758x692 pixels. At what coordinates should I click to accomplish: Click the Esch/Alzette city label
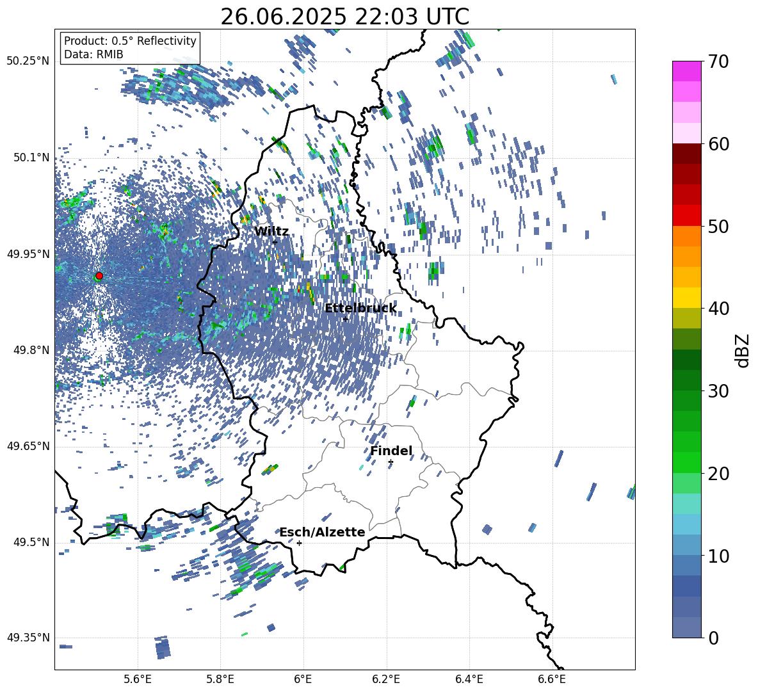(322, 533)
